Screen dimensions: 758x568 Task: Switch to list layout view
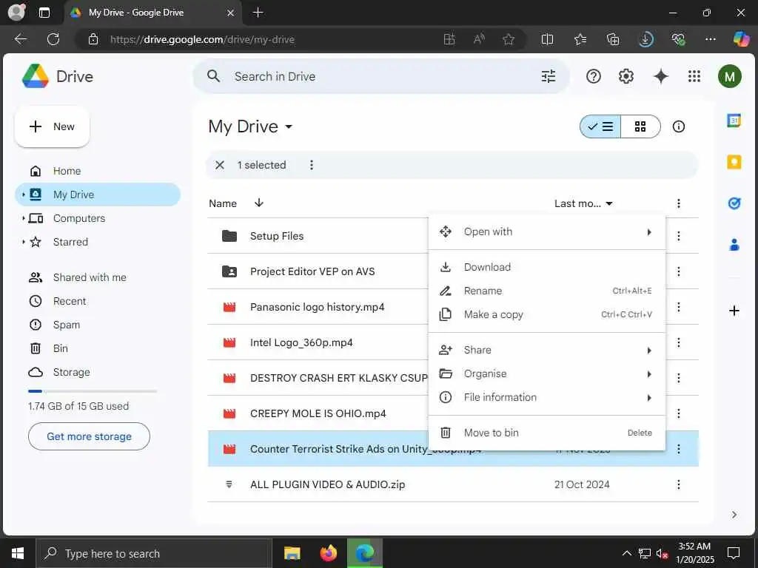click(600, 126)
